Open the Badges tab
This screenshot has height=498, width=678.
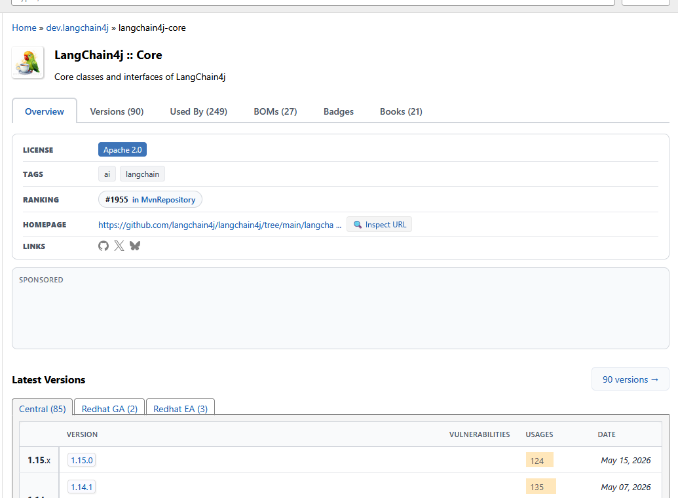point(339,111)
